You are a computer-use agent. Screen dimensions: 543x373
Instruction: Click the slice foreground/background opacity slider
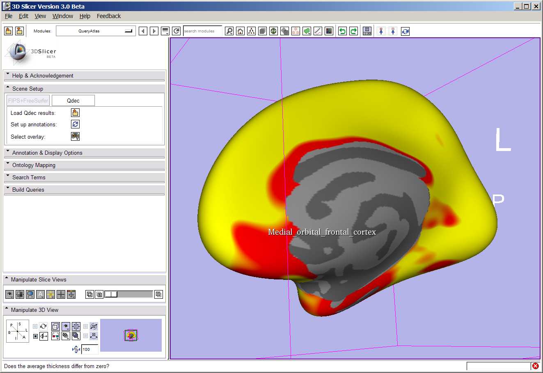point(128,294)
